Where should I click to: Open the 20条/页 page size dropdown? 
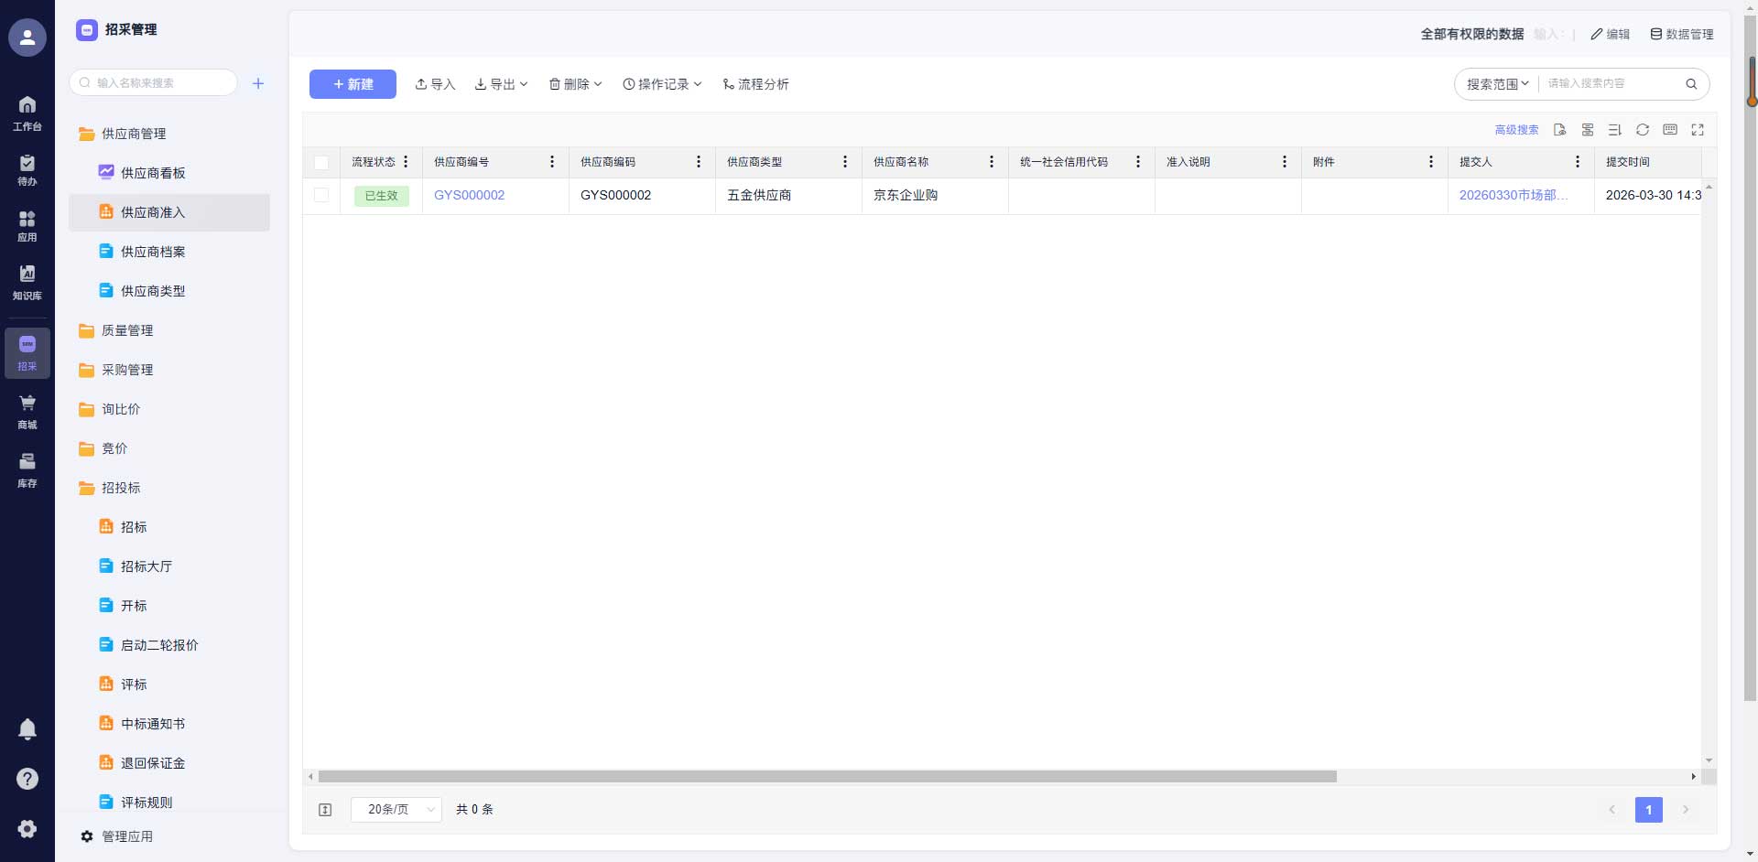pos(396,810)
